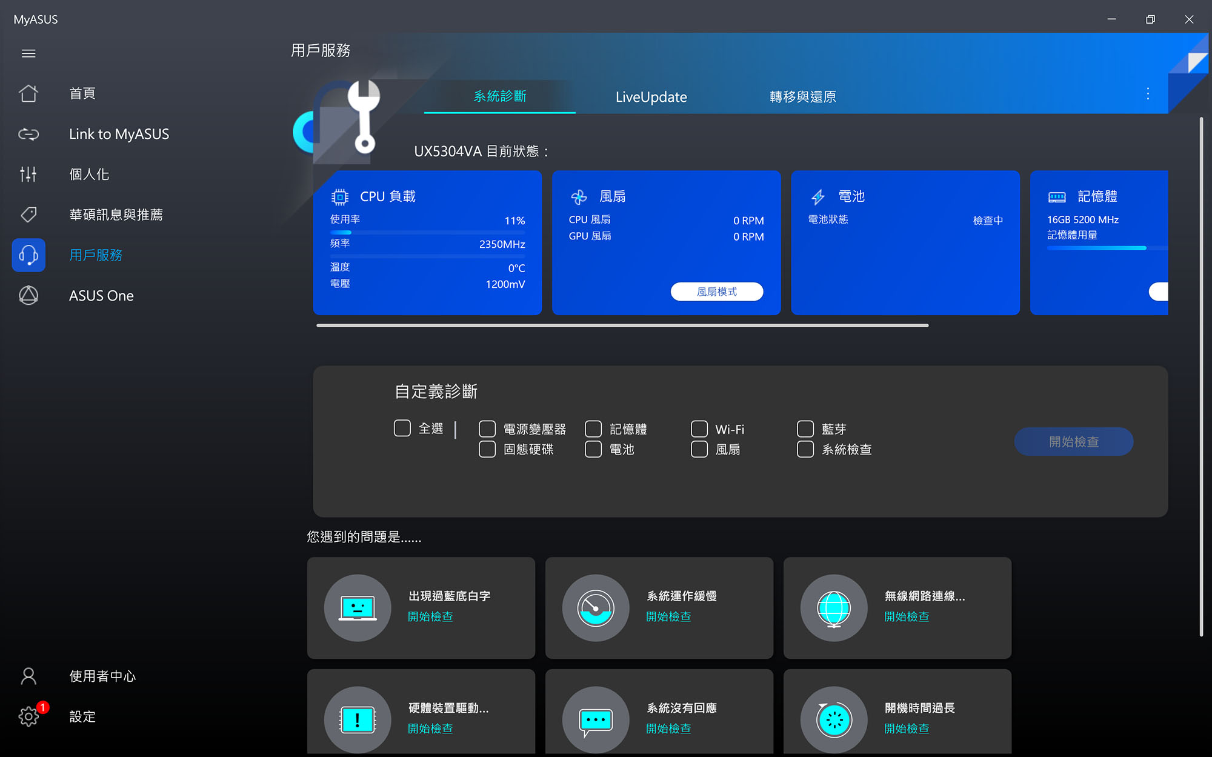Screen dimensions: 1212x757
Task: Open ASUS One sidebar item
Action: (101, 296)
